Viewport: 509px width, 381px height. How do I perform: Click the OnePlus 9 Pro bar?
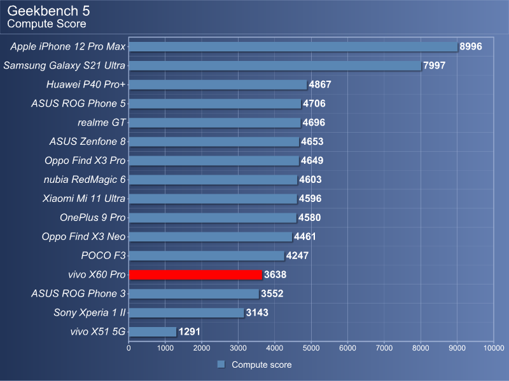213,218
